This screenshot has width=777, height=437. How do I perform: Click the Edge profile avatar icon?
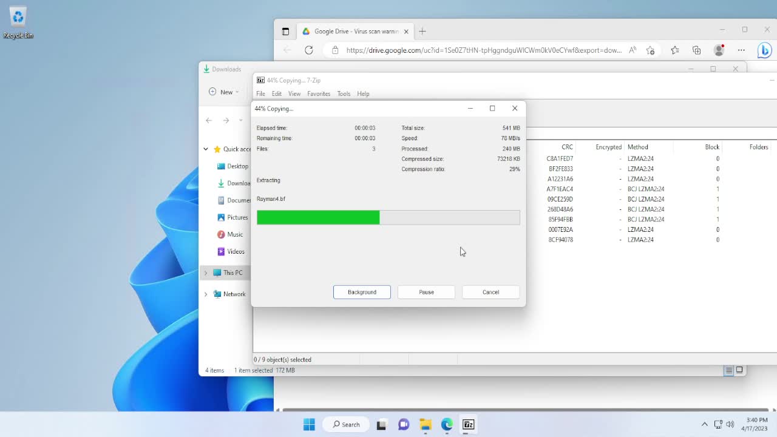coord(719,50)
